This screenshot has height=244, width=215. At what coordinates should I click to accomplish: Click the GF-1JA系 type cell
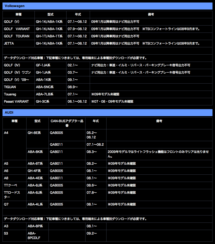50,65
